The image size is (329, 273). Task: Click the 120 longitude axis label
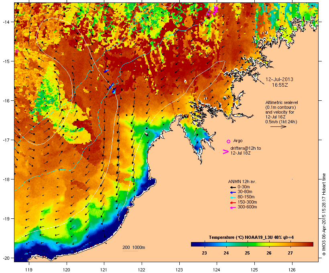coord(67,270)
